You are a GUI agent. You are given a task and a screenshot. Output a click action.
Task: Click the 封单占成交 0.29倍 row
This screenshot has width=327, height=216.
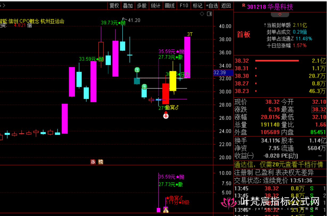[287, 32]
